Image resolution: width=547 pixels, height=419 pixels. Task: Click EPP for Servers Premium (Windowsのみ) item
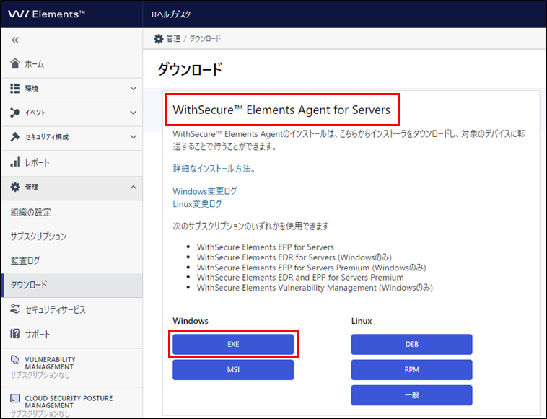click(x=311, y=268)
